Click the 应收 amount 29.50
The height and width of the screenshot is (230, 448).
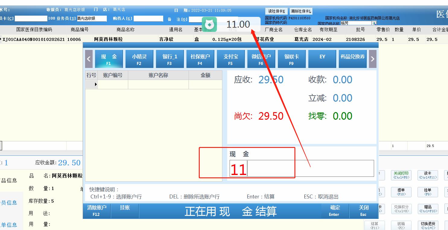click(271, 80)
